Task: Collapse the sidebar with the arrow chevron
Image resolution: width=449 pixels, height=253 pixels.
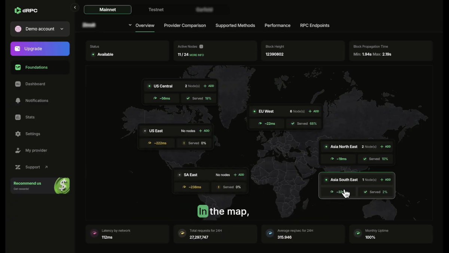Action: click(74, 7)
